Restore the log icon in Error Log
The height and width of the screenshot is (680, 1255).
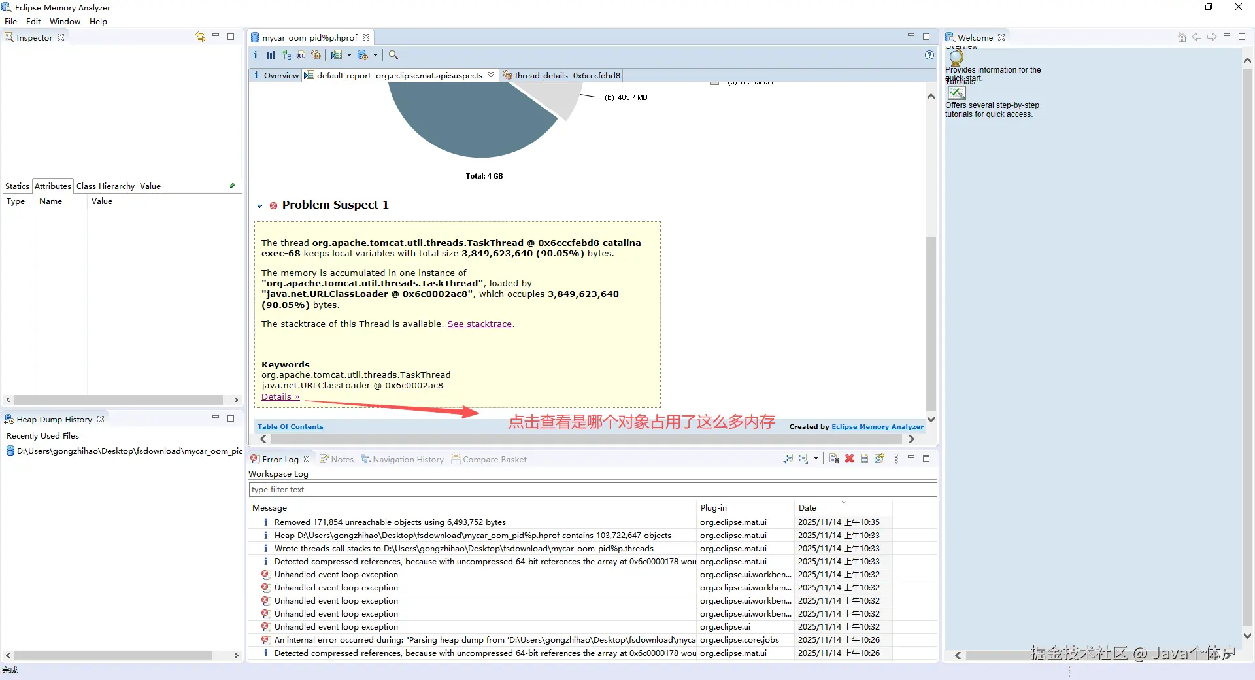[x=879, y=458]
